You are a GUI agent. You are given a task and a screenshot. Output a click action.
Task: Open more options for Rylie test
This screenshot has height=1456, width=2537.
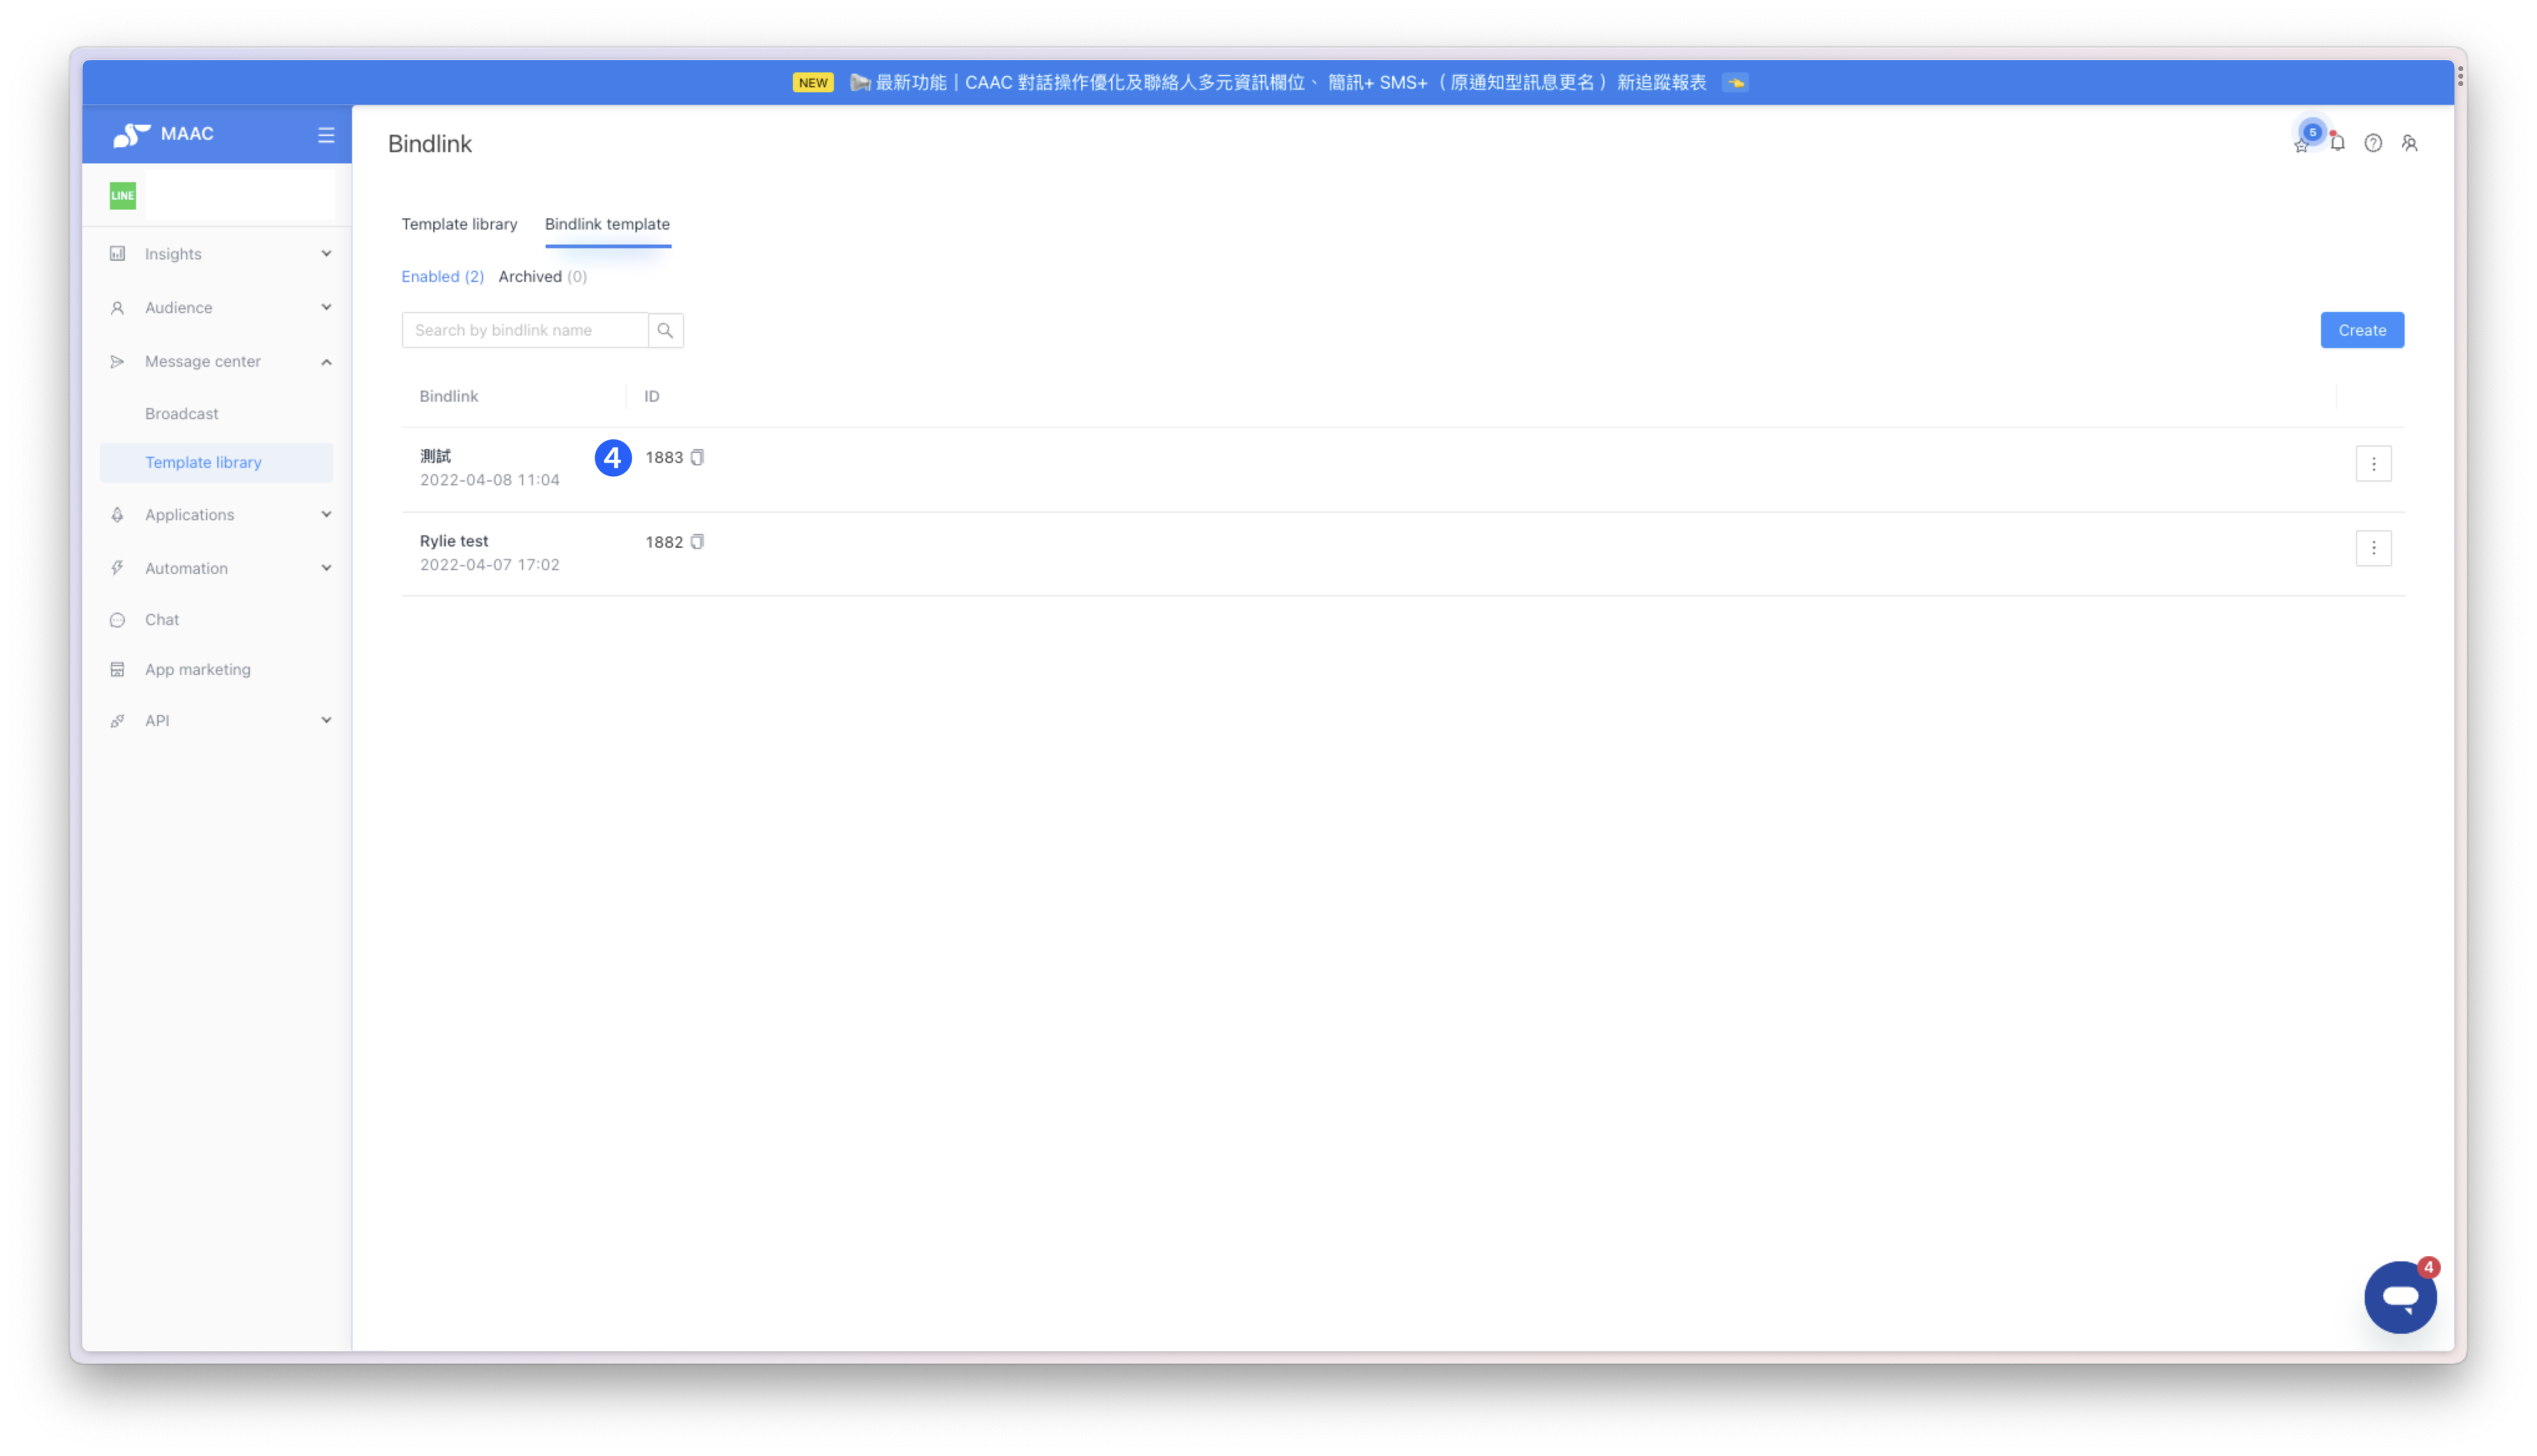coord(2373,548)
